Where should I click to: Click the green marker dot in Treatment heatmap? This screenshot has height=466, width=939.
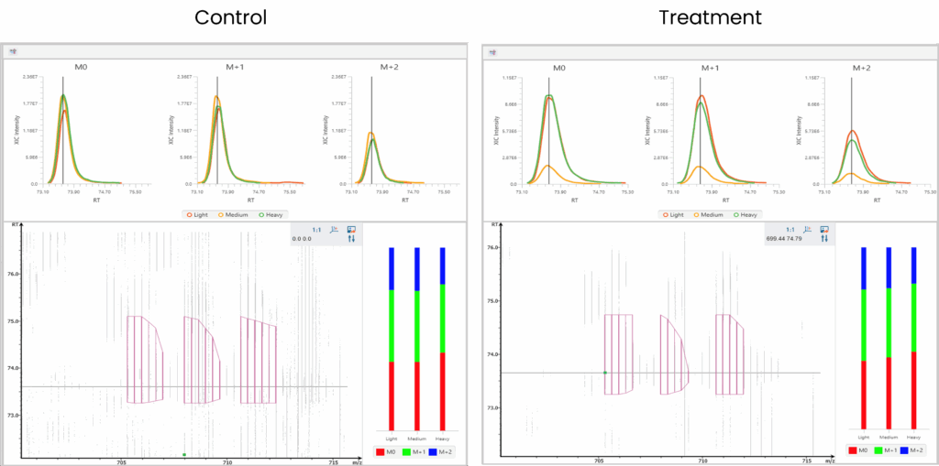tap(605, 373)
